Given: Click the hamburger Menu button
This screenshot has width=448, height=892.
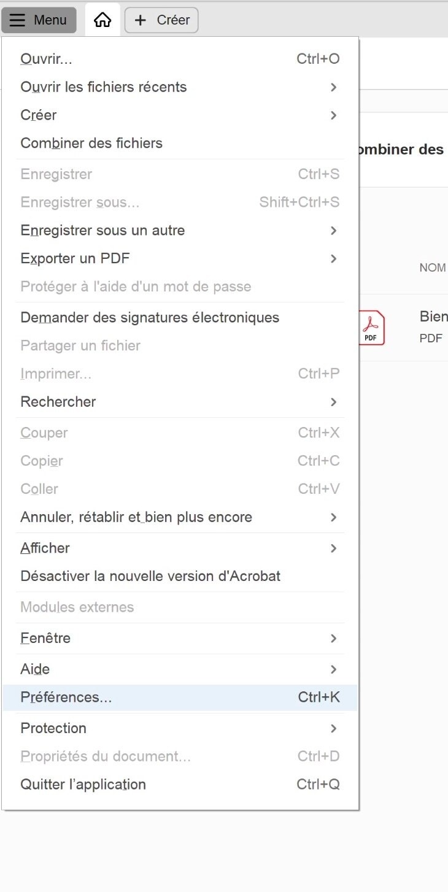Looking at the screenshot, I should pyautogui.click(x=39, y=20).
